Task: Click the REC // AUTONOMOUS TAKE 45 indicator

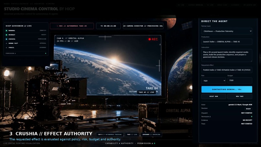Action: point(72,26)
